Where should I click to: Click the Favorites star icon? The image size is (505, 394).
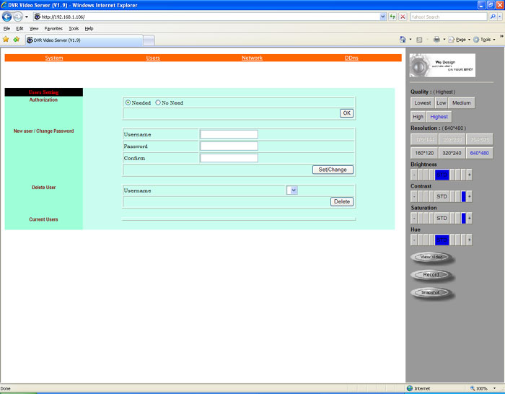[6, 39]
